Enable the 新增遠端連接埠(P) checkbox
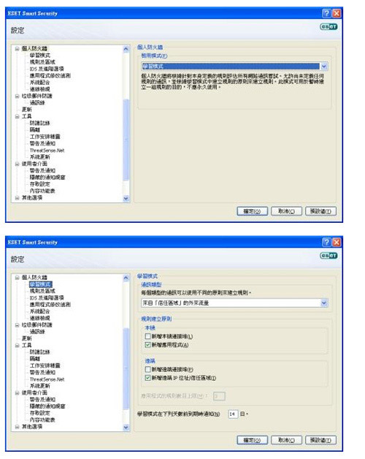Viewport: 365px width, 459px height. point(148,369)
